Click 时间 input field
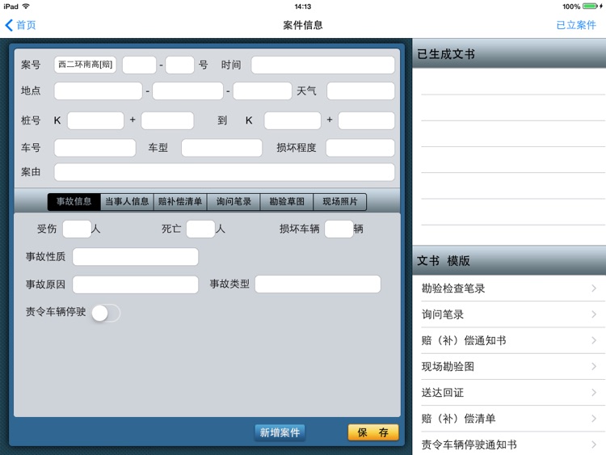This screenshot has width=606, height=455. (322, 65)
